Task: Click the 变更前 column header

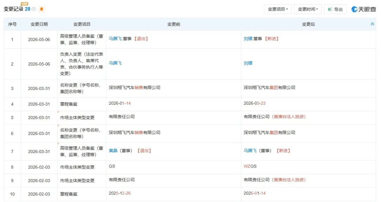Action: pos(174,24)
